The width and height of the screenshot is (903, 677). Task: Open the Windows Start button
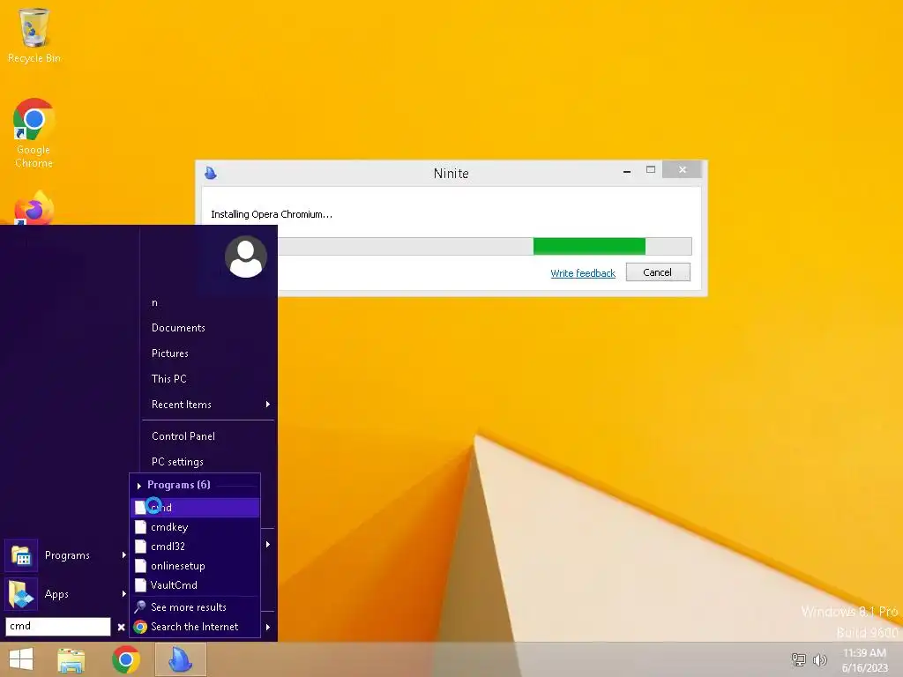click(21, 659)
